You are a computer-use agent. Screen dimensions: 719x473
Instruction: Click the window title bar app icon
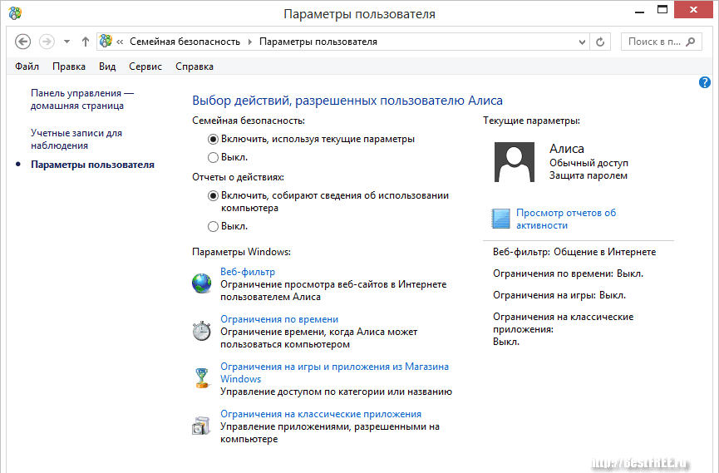[x=15, y=12]
